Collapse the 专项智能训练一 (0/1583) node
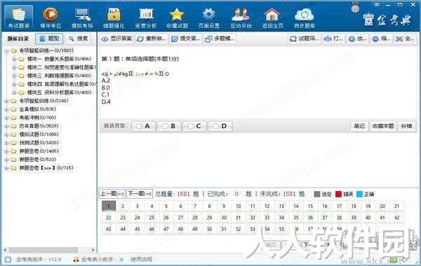The width and height of the screenshot is (421, 266). click(6, 50)
